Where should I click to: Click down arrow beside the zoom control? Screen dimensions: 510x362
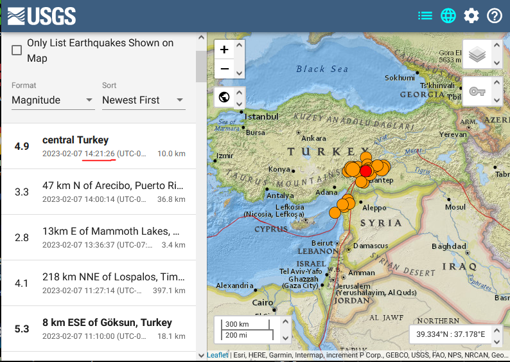[x=239, y=73]
